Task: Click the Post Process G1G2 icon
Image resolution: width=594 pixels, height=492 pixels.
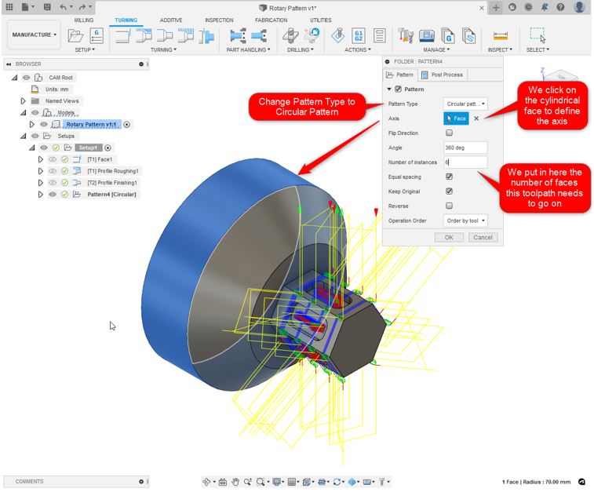Action: [359, 35]
